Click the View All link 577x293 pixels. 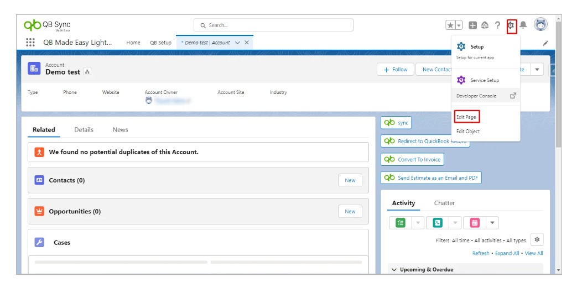(x=534, y=253)
